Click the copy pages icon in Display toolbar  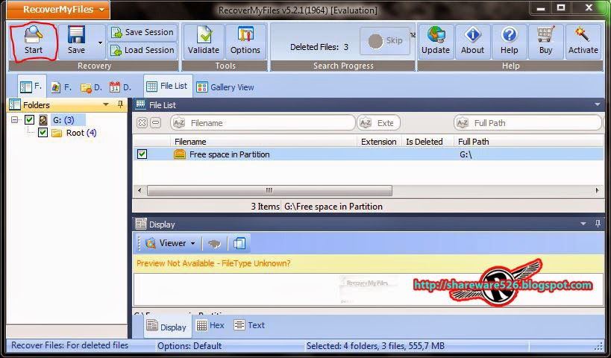(239, 243)
